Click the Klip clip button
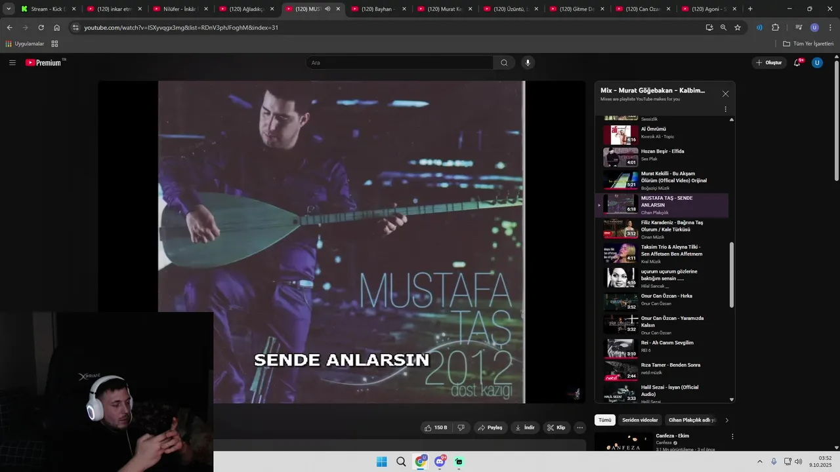Image resolution: width=840 pixels, height=472 pixels. 556,427
